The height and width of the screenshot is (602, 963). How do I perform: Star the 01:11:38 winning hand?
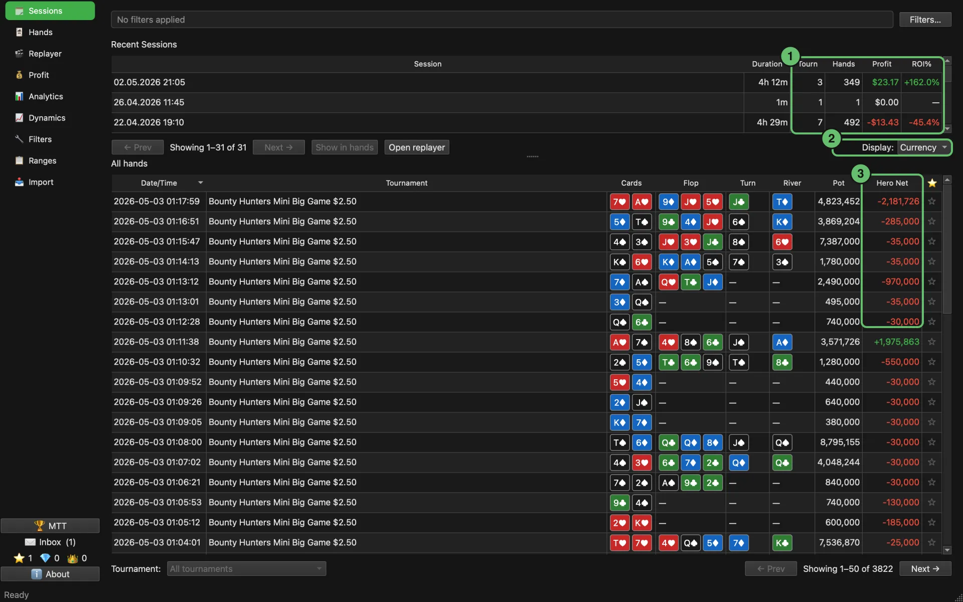tap(932, 342)
